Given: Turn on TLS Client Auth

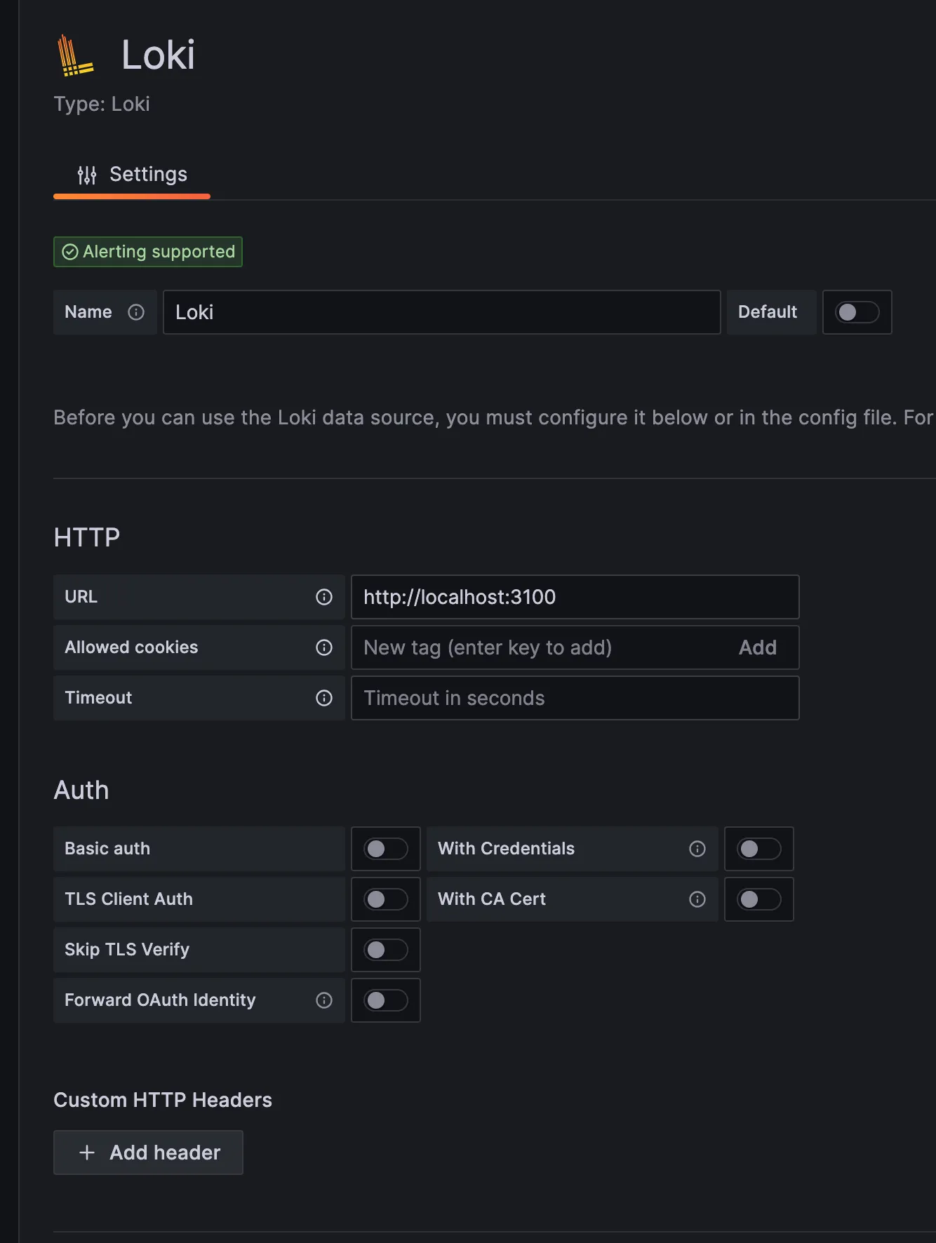Looking at the screenshot, I should point(386,899).
